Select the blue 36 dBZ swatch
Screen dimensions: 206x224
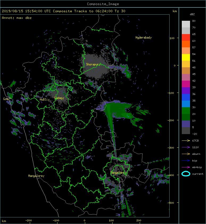186,97
